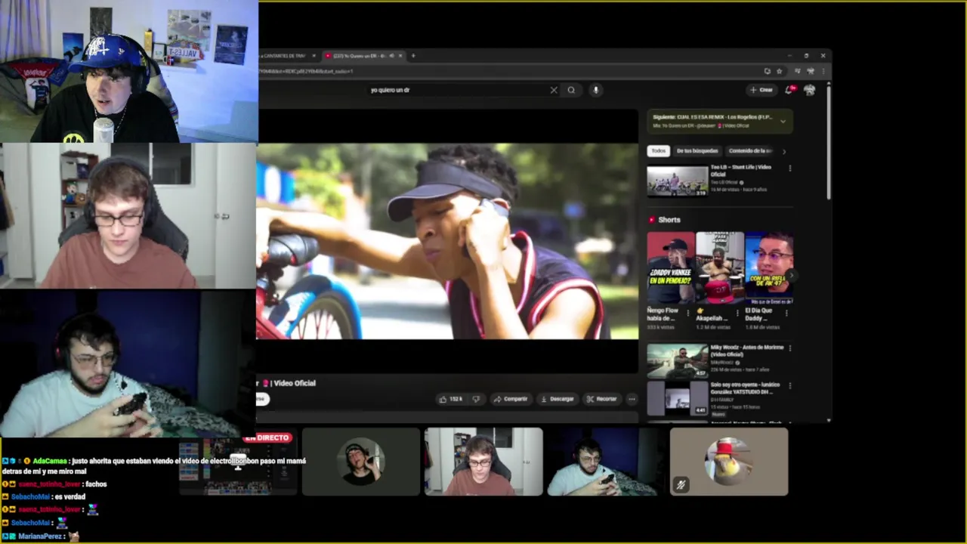Click the main video player
Image resolution: width=967 pixels, height=544 pixels.
coord(447,241)
